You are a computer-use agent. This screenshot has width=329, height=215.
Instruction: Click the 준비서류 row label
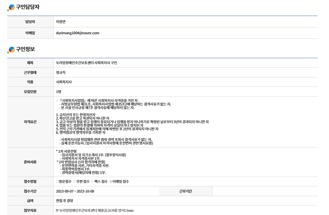[x=30, y=162]
